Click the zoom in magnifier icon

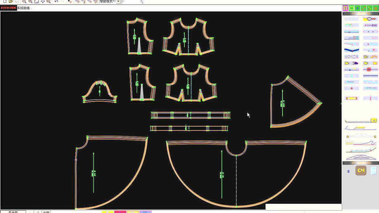[x=30, y=1]
